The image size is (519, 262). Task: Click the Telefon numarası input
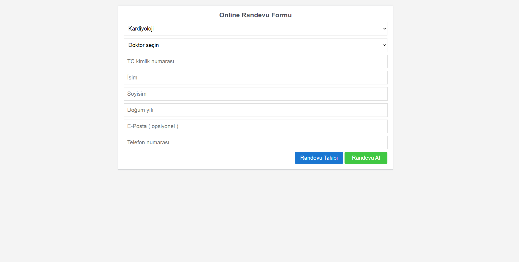tap(256, 142)
